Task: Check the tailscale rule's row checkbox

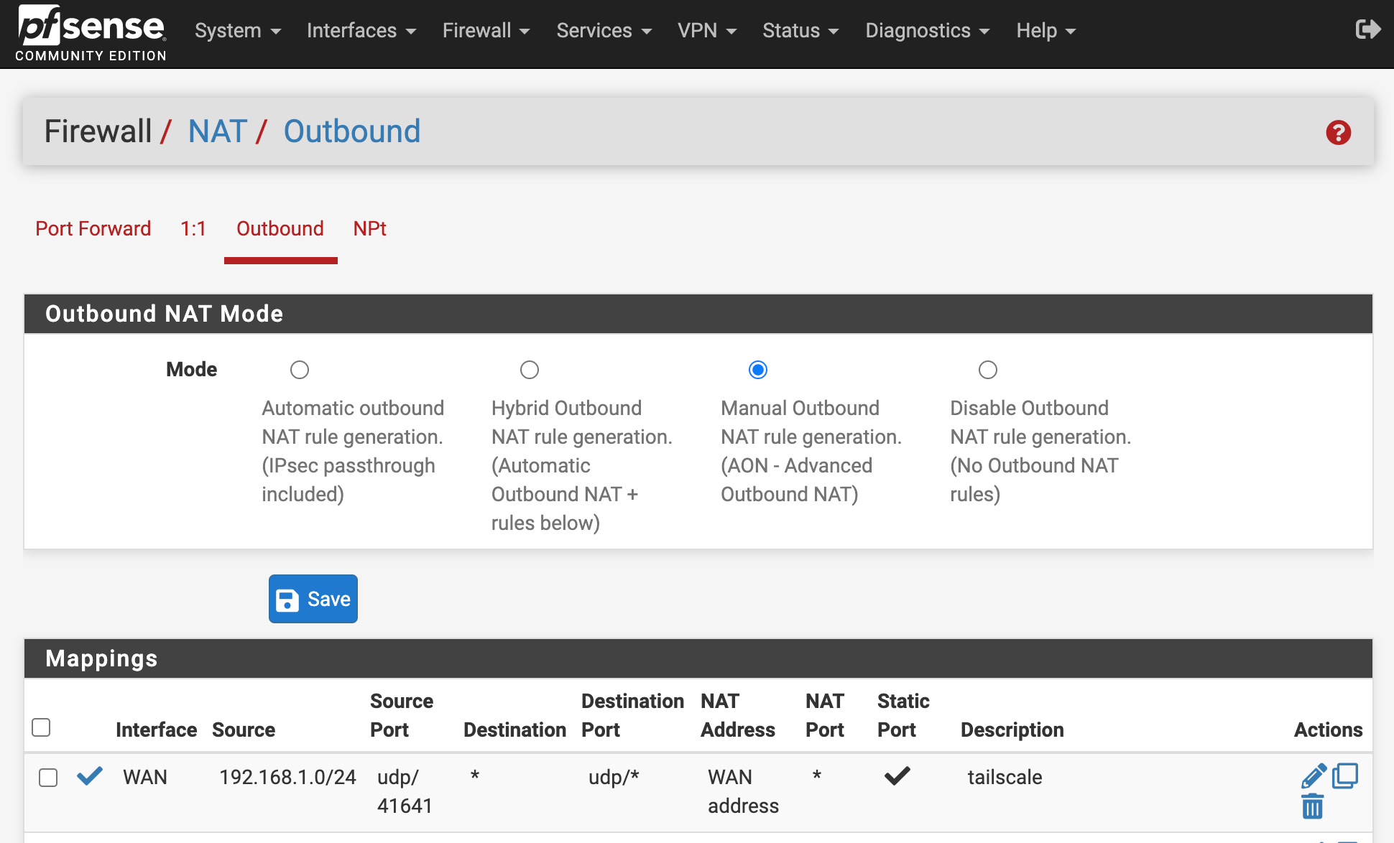Action: click(x=48, y=778)
